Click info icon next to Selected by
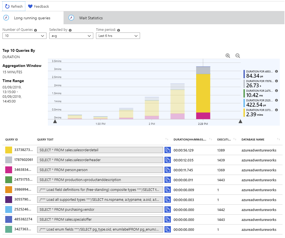Image resolution: width=285 pixels, height=238 pixels. click(70, 30)
